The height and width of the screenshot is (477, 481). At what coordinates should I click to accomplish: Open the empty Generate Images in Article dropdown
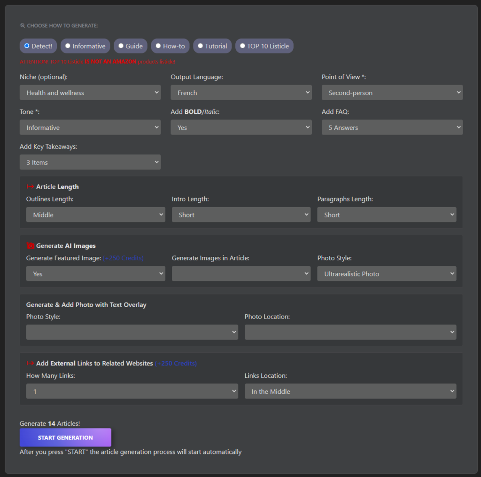pos(241,274)
